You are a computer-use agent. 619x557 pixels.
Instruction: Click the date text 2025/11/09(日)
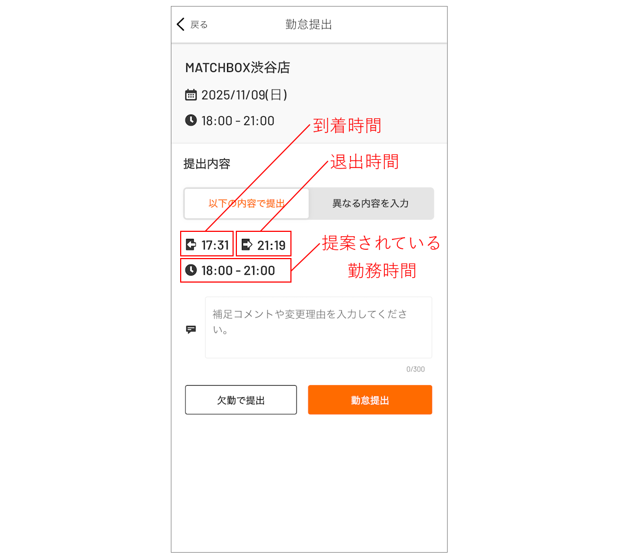pos(245,95)
